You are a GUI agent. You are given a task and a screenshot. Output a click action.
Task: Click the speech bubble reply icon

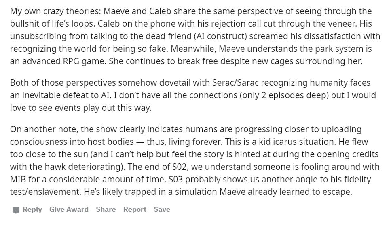pos(16,210)
